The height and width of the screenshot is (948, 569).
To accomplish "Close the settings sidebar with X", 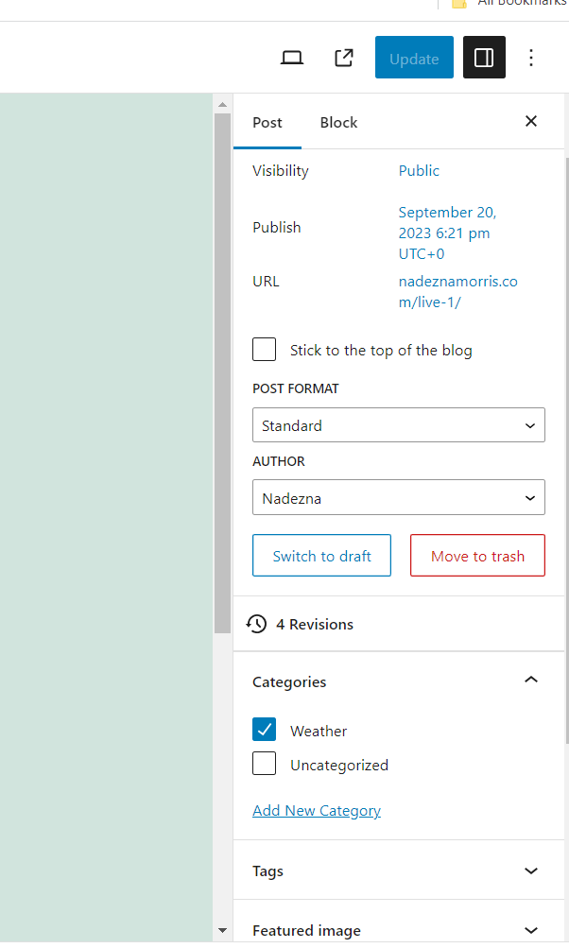I will click(x=531, y=121).
